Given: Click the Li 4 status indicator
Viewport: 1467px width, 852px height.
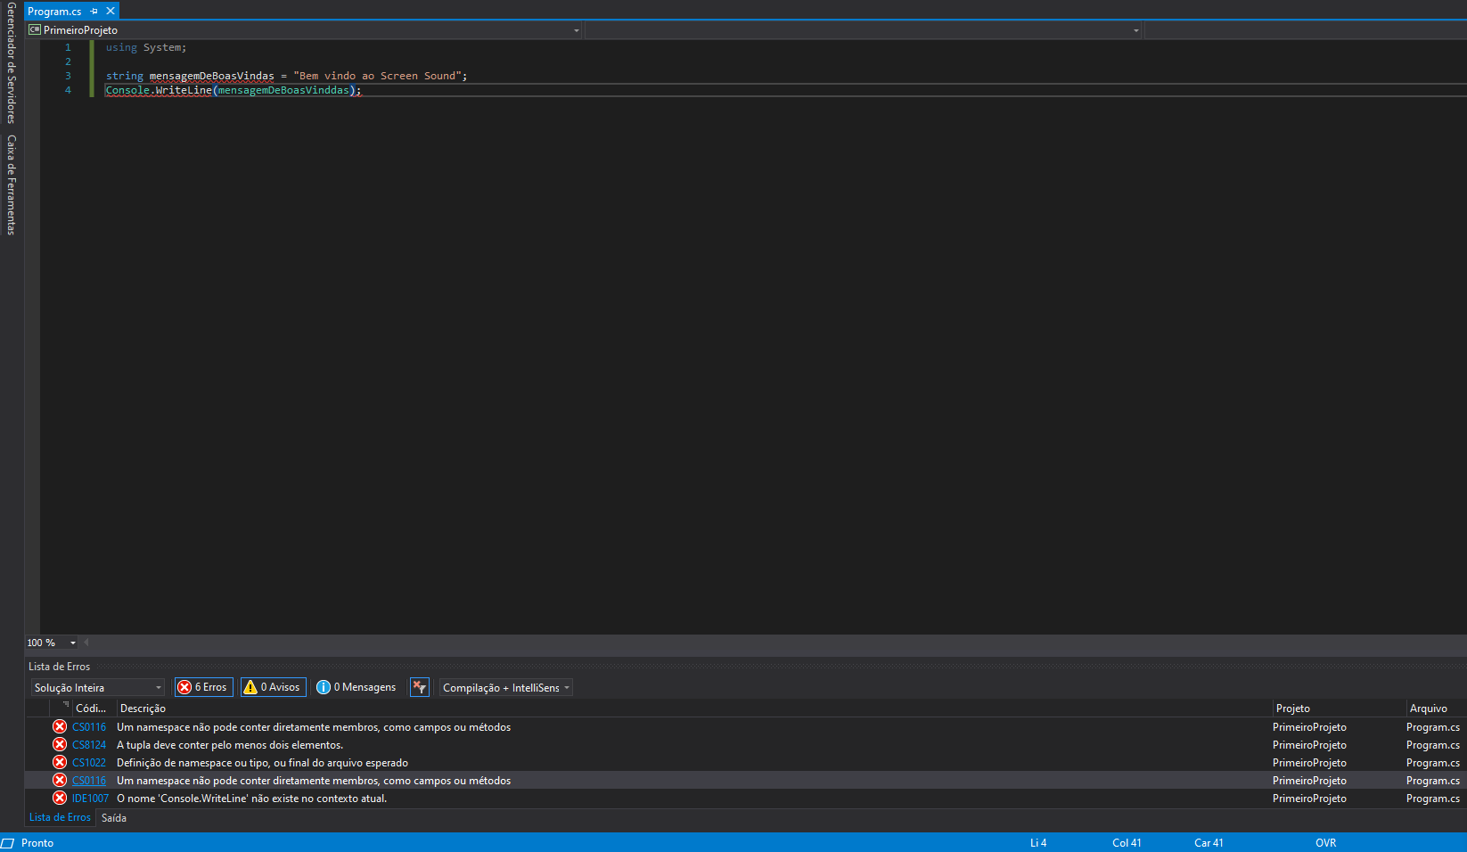Looking at the screenshot, I should 1038,843.
